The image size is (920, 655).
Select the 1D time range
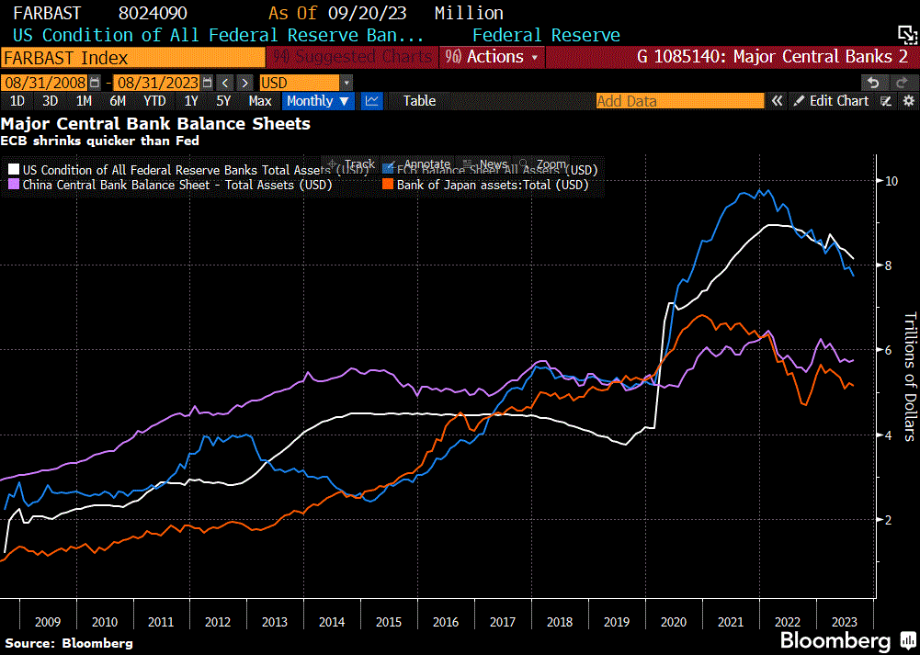(x=17, y=101)
